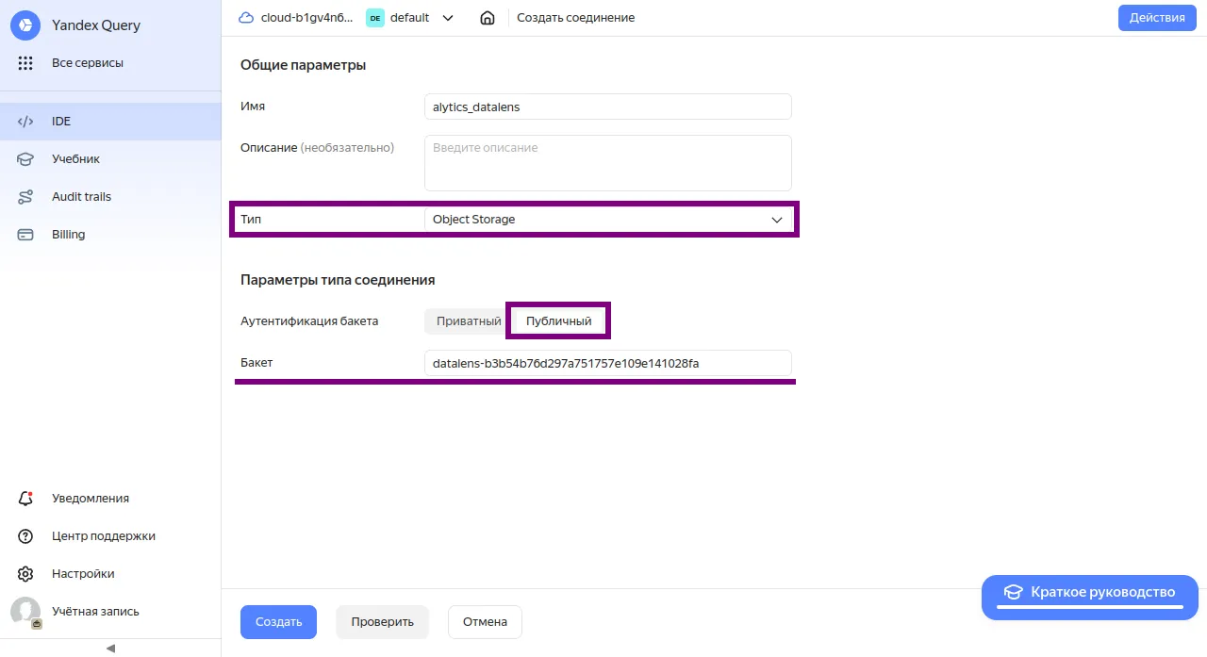This screenshot has height=657, width=1207.
Task: Click the Описание text area
Action: (608, 163)
